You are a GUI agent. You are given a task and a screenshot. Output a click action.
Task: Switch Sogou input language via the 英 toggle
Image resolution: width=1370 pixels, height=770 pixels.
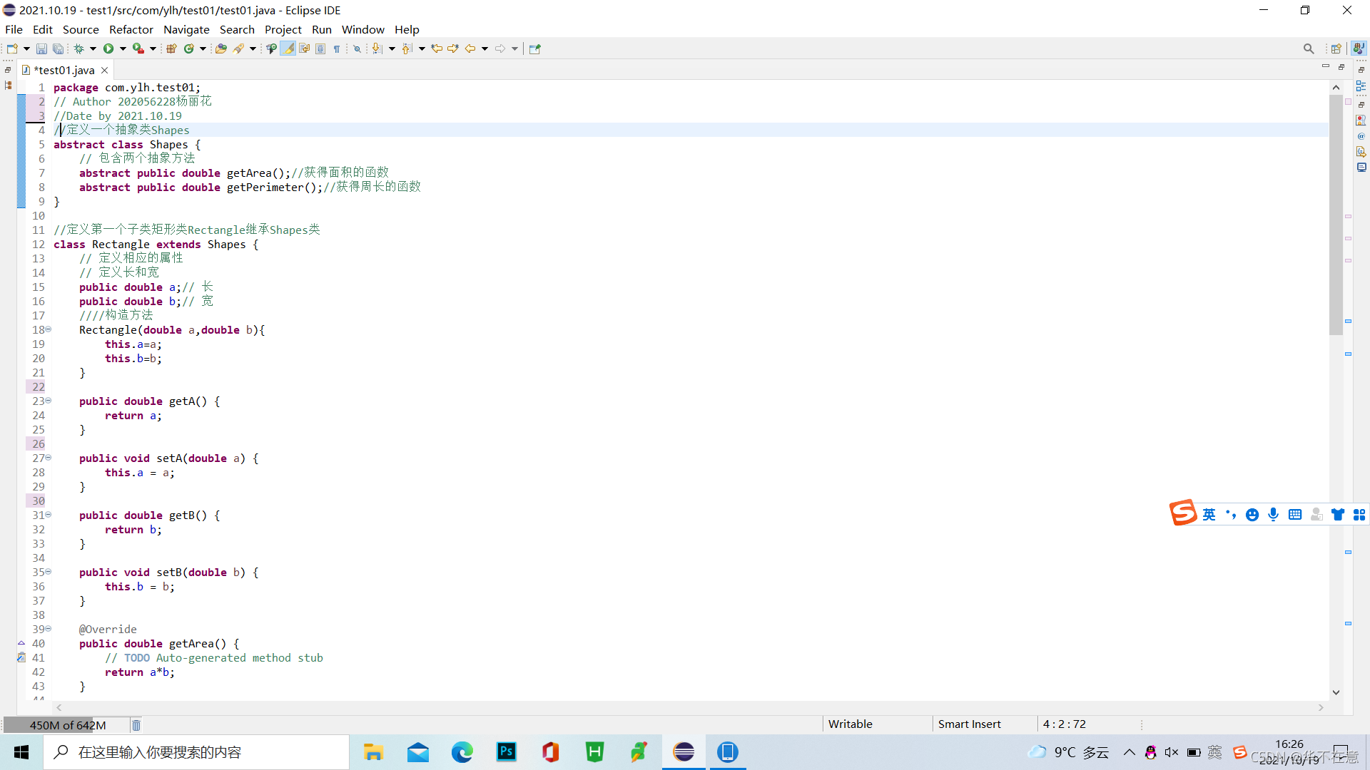click(x=1209, y=514)
